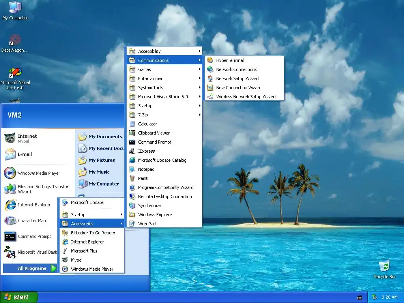Open Remote Desktop Connection icon

click(132, 196)
